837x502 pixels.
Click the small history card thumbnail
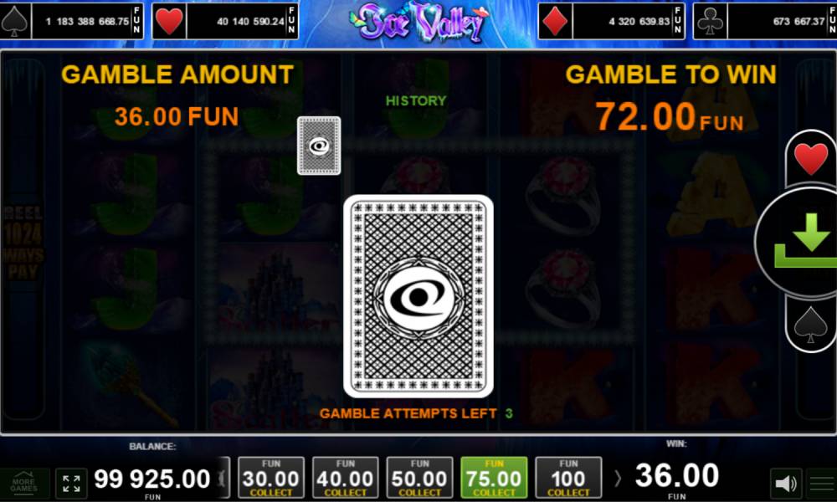pyautogui.click(x=319, y=146)
